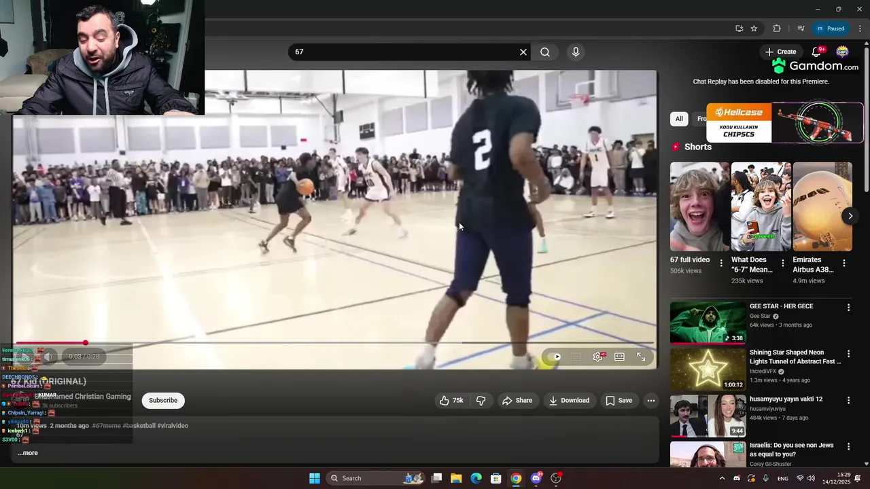Open OBS Studio from taskbar
Image resolution: width=870 pixels, height=489 pixels.
click(556, 478)
